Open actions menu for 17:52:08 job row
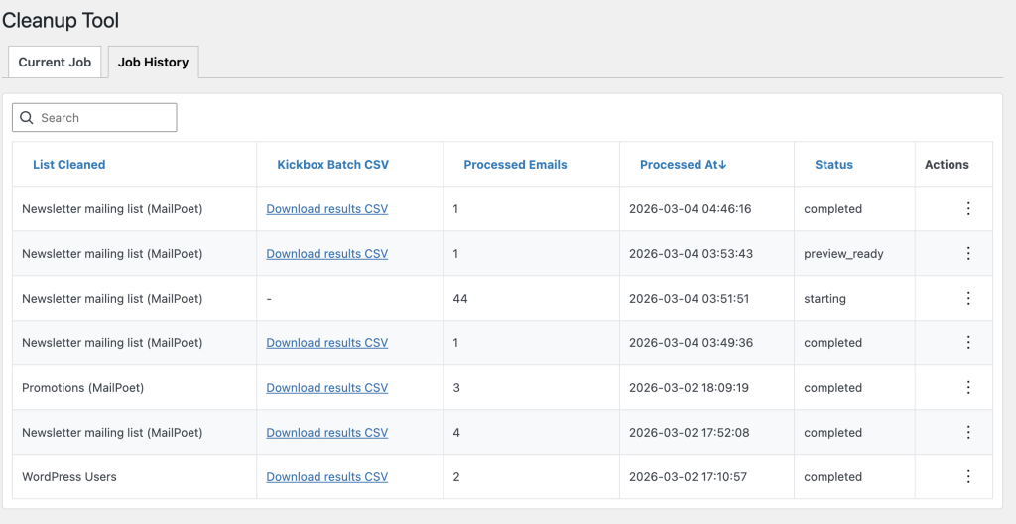 click(x=968, y=433)
